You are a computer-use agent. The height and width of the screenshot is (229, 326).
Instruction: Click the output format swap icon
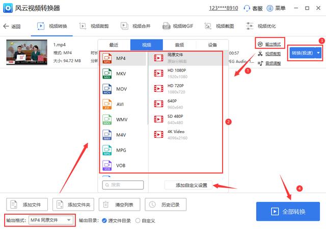tap(260, 44)
